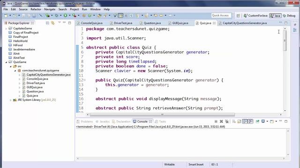Toggle Mark Occurrences highlighted toolbar button

point(120,15)
